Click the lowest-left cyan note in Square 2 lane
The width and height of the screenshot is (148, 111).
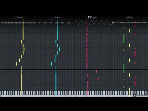pos(51,64)
